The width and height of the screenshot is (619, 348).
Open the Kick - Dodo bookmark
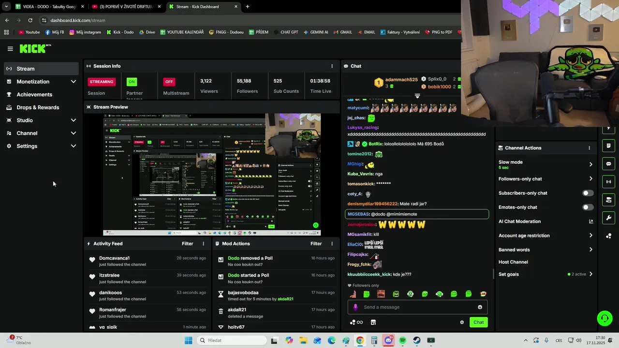(x=119, y=32)
